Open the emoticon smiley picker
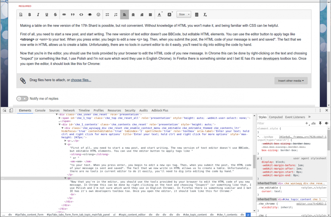The image size is (331, 217). 98,15
